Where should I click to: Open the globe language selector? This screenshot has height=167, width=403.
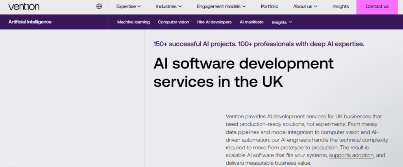99,6
